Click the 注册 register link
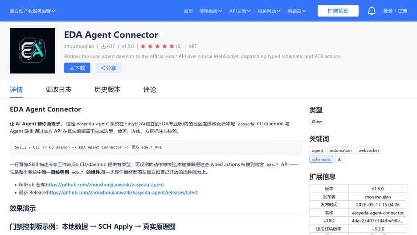The height and width of the screenshot is (235, 417). point(403,11)
